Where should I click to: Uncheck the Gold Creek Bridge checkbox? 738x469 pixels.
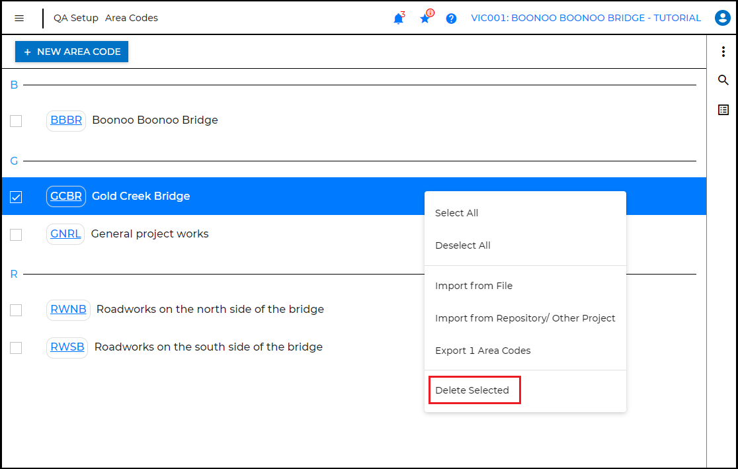coord(16,197)
